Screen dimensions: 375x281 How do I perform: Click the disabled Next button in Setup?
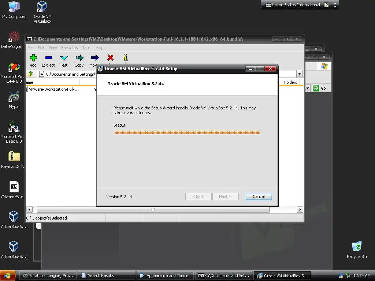click(x=225, y=196)
